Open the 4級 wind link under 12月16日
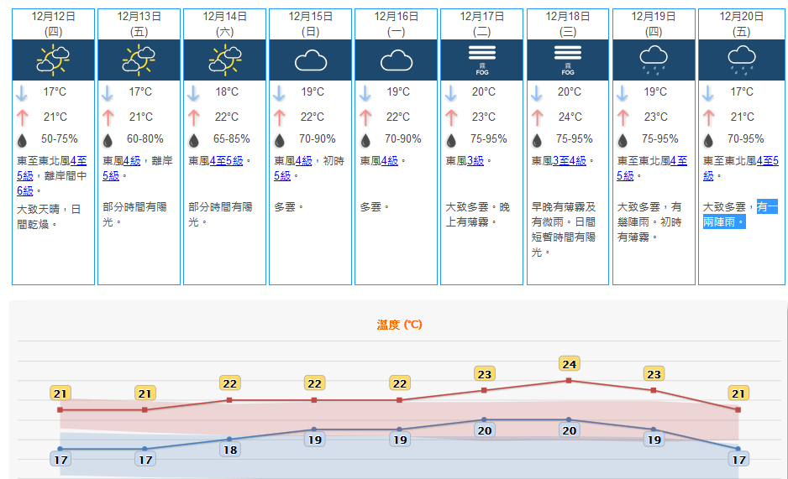The width and height of the screenshot is (788, 479). pyautogui.click(x=390, y=161)
